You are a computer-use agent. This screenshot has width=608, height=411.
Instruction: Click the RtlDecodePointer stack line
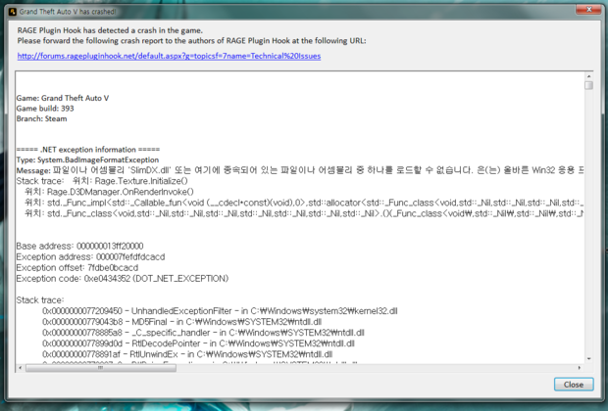(198, 343)
